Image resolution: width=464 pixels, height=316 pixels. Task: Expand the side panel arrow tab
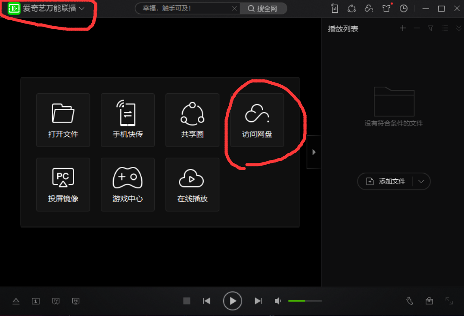point(313,152)
